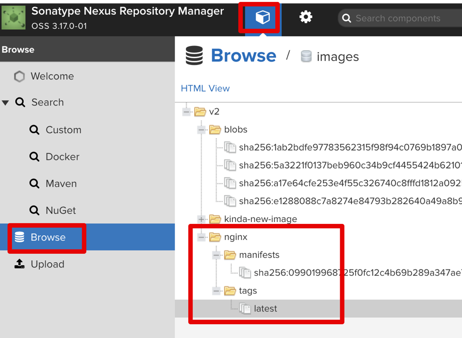This screenshot has width=462, height=338.
Task: Select Browse in the sidebar
Action: (x=87, y=237)
